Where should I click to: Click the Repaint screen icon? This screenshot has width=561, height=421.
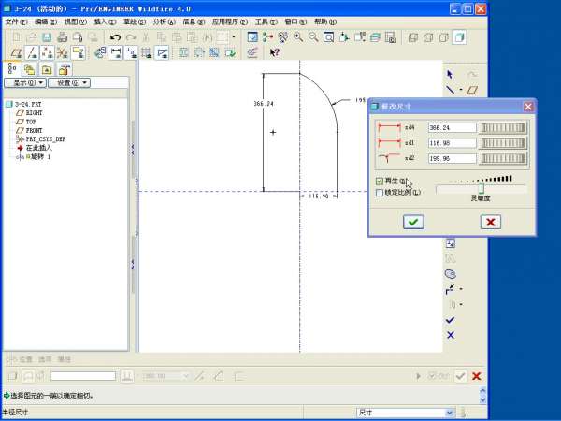(x=252, y=37)
